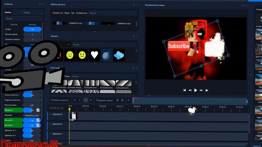The height and width of the screenshot is (147, 262).
Task: Select the dark blue round emoji
Action: (x=106, y=55)
